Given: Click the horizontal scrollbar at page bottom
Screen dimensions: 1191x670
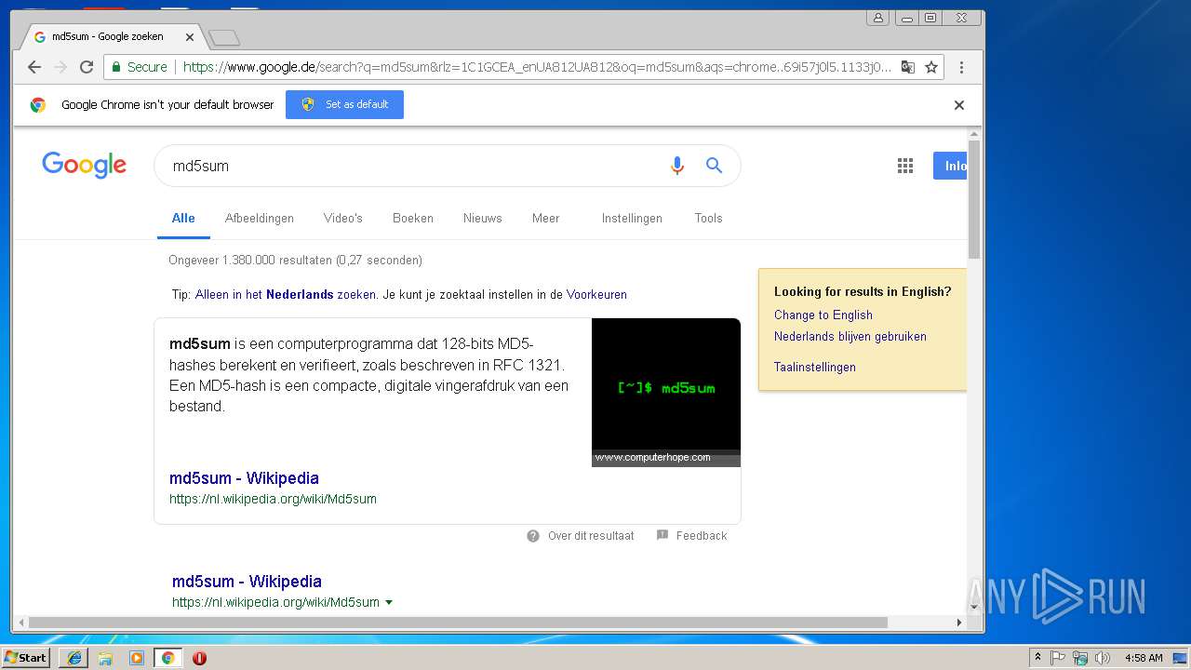Looking at the screenshot, I should tap(458, 623).
